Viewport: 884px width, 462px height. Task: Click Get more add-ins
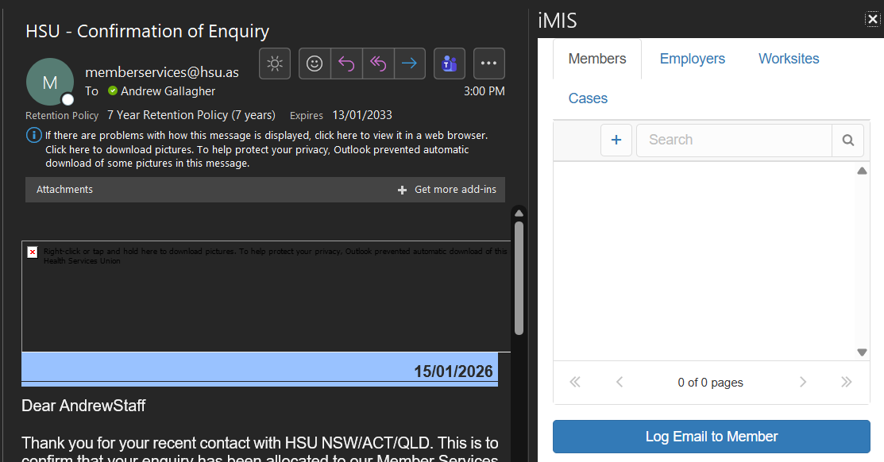(448, 190)
